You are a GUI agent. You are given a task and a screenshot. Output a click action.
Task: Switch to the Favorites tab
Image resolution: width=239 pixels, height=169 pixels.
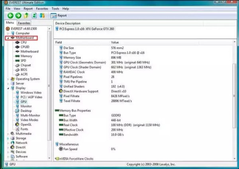pyautogui.click(x=24, y=23)
